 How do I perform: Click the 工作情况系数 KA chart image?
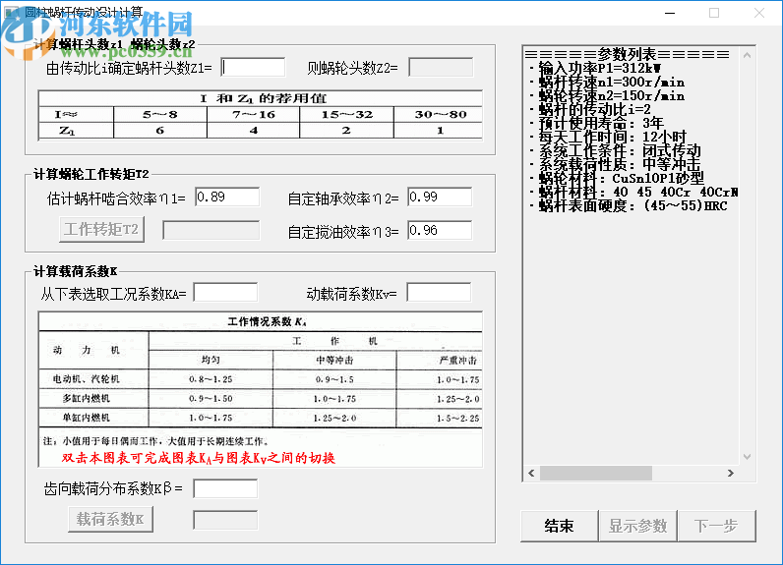point(260,389)
